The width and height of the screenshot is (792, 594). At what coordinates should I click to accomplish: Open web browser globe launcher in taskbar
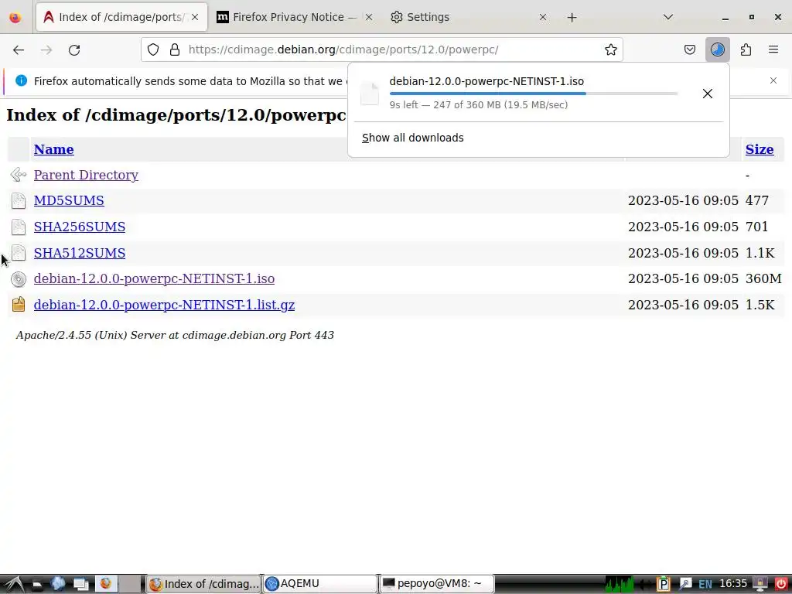pyautogui.click(x=58, y=584)
